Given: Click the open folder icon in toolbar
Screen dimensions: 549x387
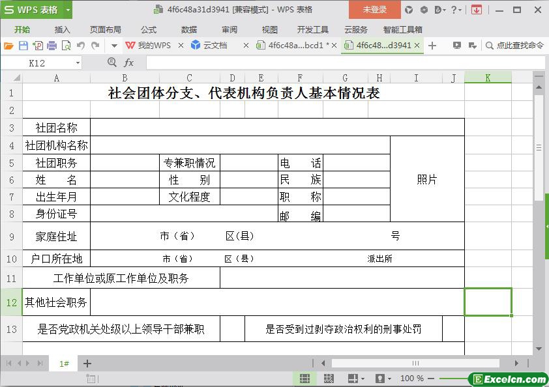Looking at the screenshot, I should pyautogui.click(x=8, y=46).
